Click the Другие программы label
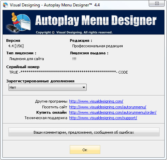This screenshot has height=160, width=167. [51, 101]
